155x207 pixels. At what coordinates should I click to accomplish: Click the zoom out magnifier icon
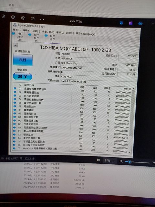tap(121, 161)
